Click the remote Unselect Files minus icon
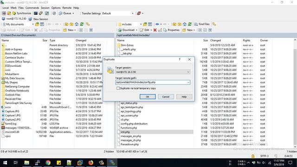The image size is (297, 167). 205,30
